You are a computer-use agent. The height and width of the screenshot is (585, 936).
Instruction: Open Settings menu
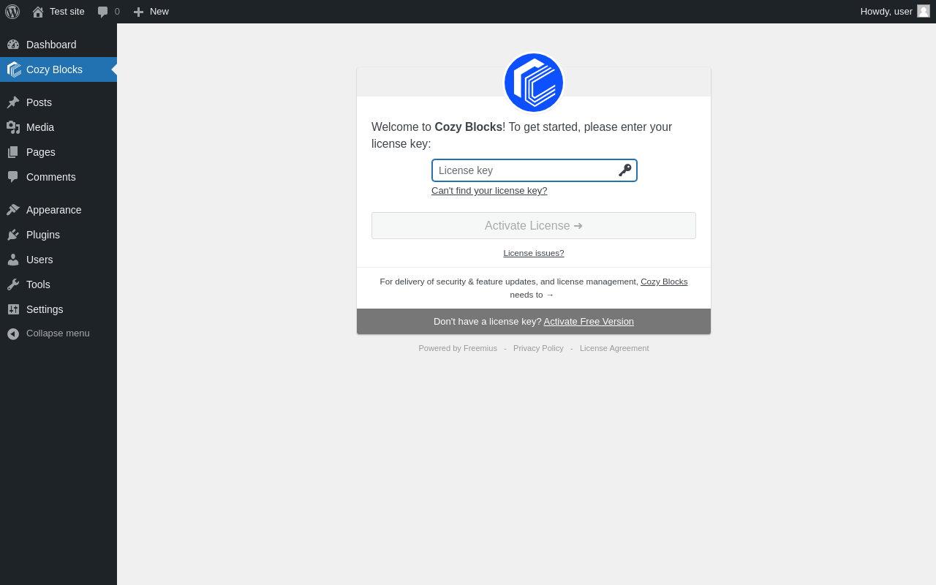point(58,309)
